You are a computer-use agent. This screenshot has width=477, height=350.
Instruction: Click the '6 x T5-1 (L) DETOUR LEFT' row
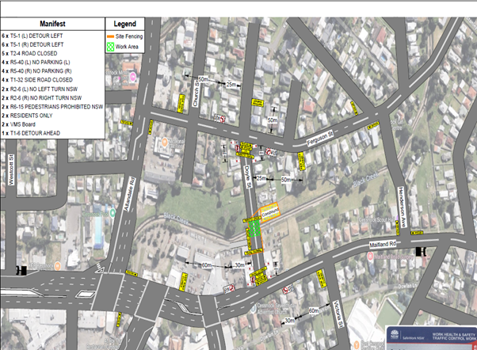52,36
